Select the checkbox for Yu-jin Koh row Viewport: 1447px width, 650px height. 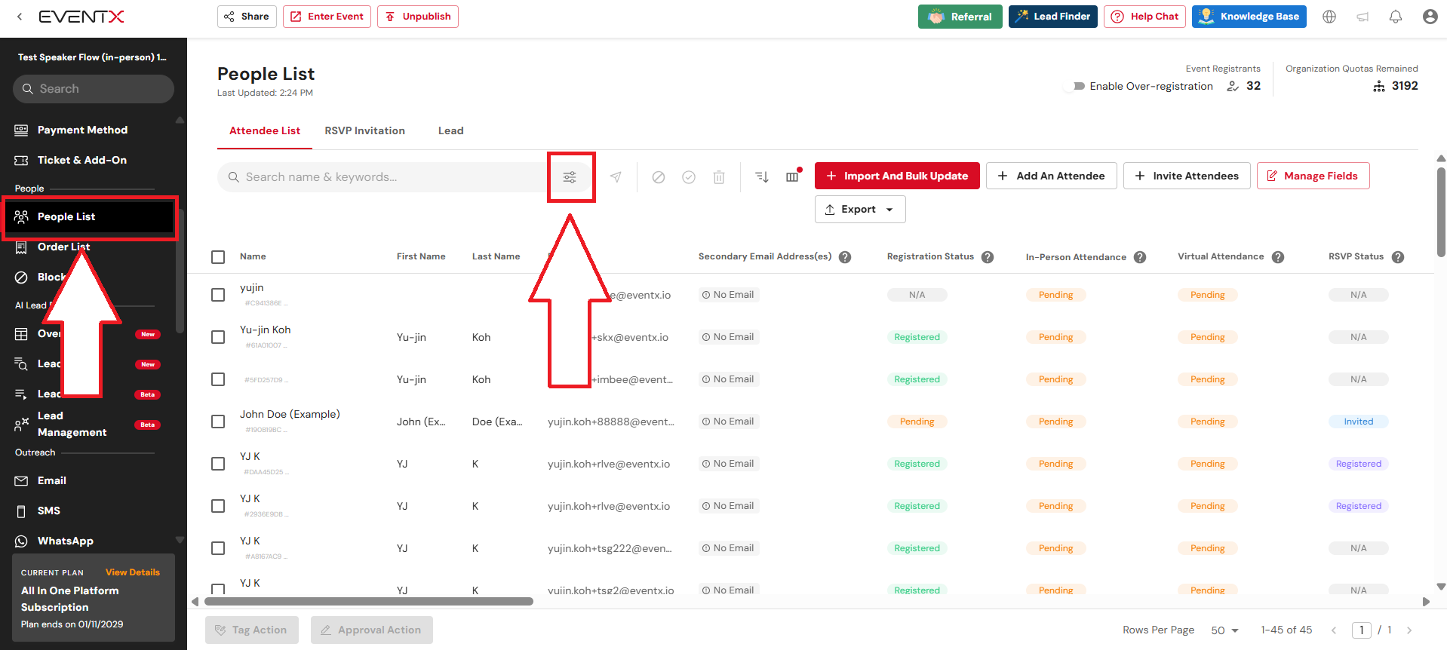coord(218,337)
